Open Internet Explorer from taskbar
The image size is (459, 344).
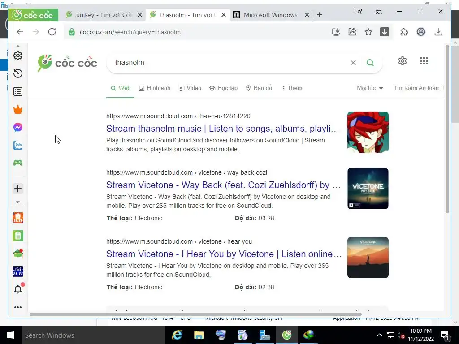(x=177, y=335)
